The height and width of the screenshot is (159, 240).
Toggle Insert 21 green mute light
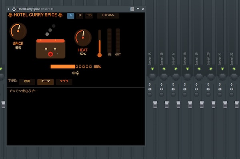[x=222, y=69]
